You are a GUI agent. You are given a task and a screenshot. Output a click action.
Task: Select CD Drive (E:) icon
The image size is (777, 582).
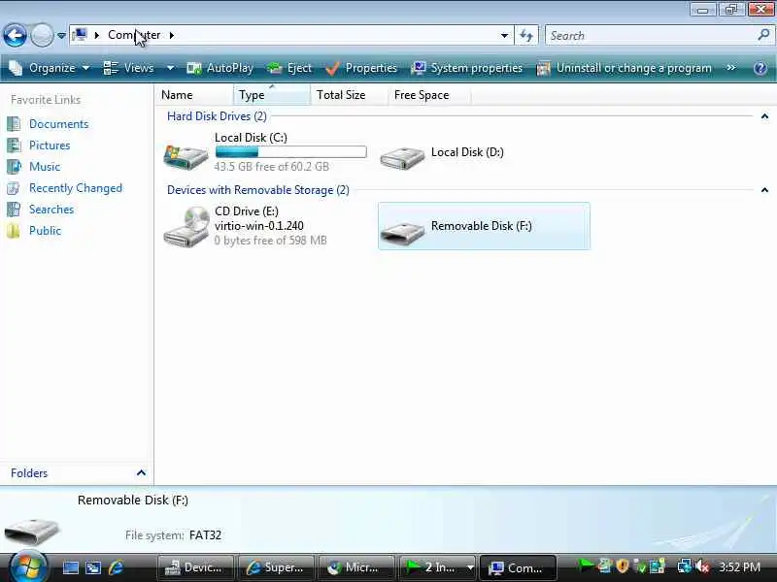pyautogui.click(x=186, y=227)
